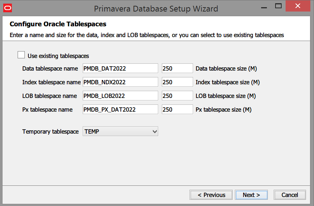This screenshot has width=314, height=206.
Task: Cancel the database setup wizard
Action: click(290, 195)
